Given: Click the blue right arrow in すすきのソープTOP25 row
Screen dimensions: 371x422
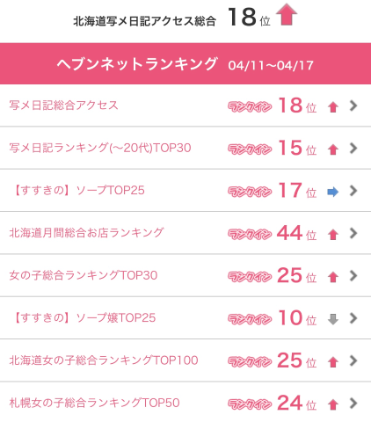Looking at the screenshot, I should [333, 192].
